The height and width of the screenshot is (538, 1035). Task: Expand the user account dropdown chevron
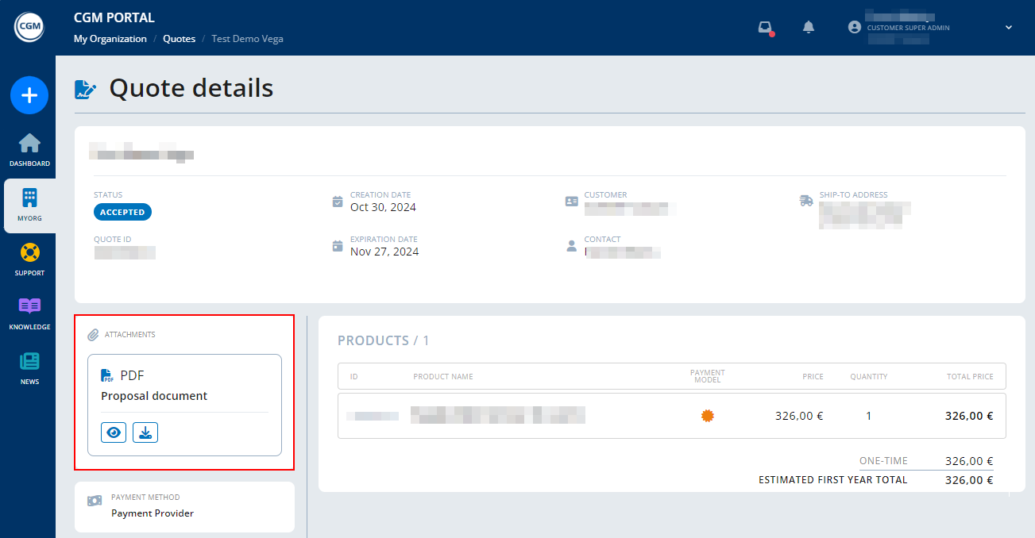coord(1009,28)
